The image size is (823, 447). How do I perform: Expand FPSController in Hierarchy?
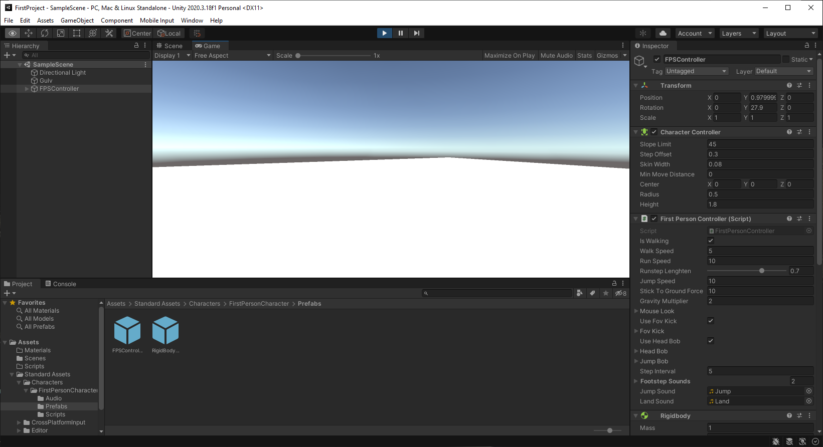click(x=27, y=89)
